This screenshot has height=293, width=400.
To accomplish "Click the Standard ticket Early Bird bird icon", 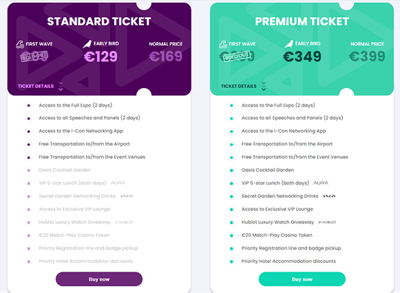I will pyautogui.click(x=87, y=44).
